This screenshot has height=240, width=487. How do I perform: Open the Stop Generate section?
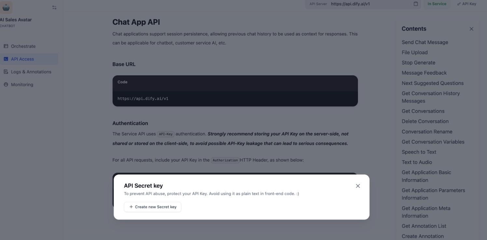tap(418, 62)
